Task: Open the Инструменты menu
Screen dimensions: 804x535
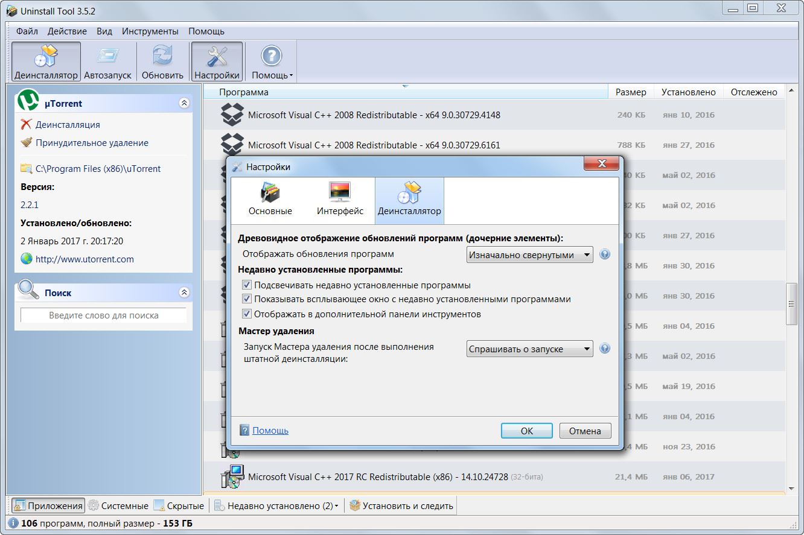Action: tap(150, 31)
